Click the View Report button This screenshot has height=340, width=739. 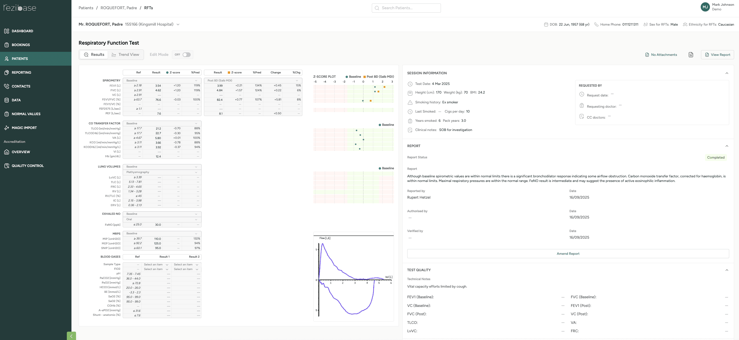coord(717,55)
